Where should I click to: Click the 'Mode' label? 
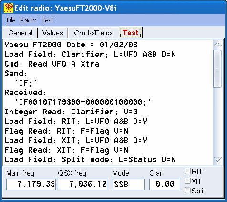tap(121, 173)
